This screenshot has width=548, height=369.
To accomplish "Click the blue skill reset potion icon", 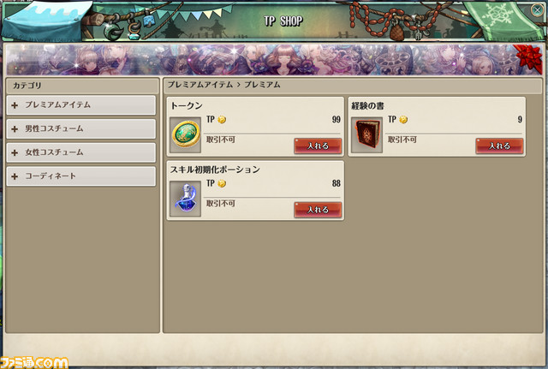I will [x=186, y=199].
